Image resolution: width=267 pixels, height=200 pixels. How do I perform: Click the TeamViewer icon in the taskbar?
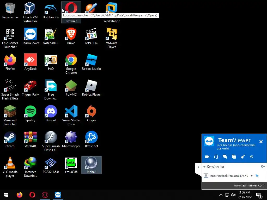coord(58,195)
